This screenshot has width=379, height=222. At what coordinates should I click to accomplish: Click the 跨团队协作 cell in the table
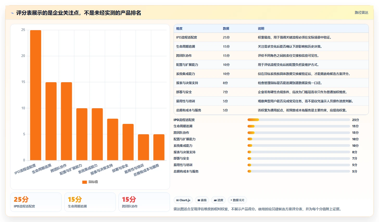184,56
